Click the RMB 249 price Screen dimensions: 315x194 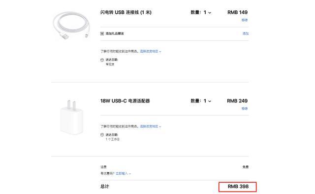[x=237, y=101]
